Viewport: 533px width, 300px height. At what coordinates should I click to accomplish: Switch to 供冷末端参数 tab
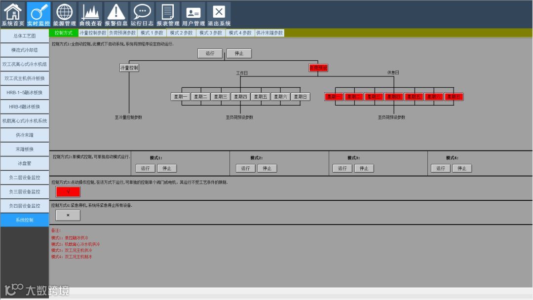pyautogui.click(x=269, y=33)
